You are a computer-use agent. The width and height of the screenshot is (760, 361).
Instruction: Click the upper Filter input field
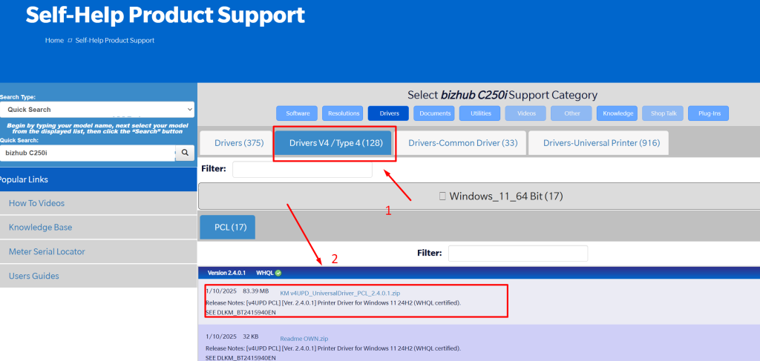click(x=303, y=169)
